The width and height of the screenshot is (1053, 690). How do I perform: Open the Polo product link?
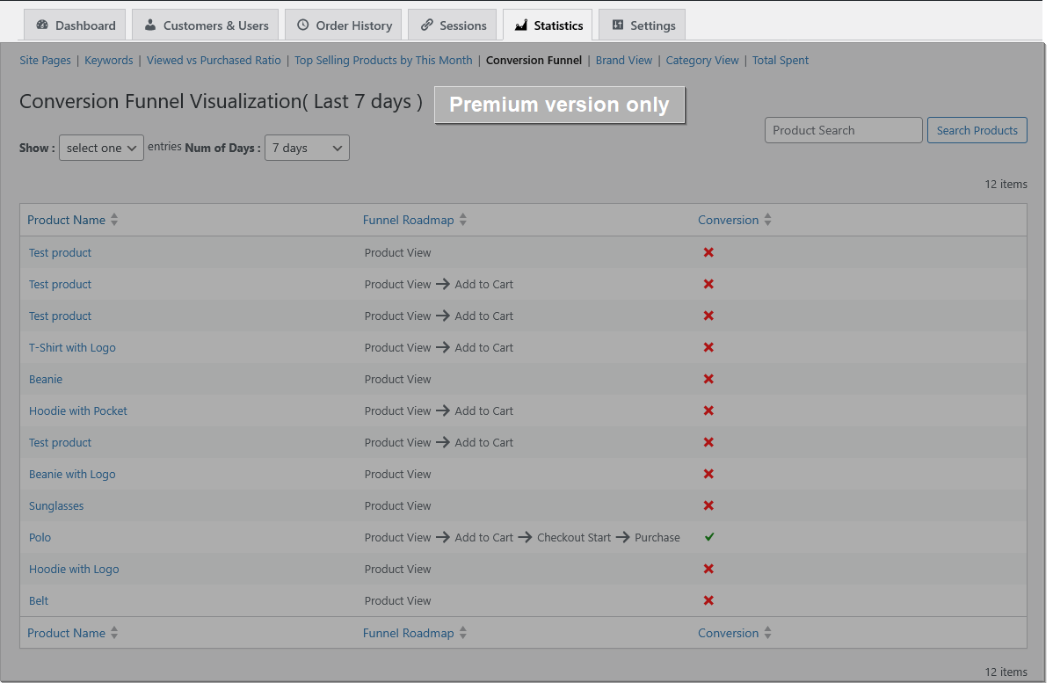point(40,537)
